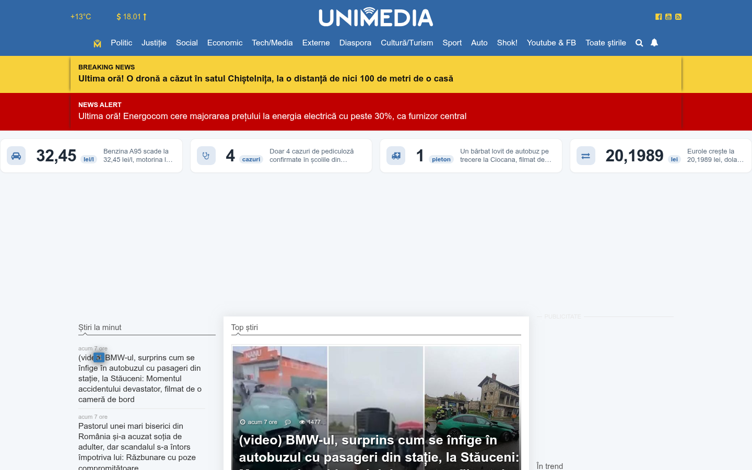This screenshot has height=470, width=752.
Task: Open the Pastorul unei mari biserici article
Action: (137, 446)
